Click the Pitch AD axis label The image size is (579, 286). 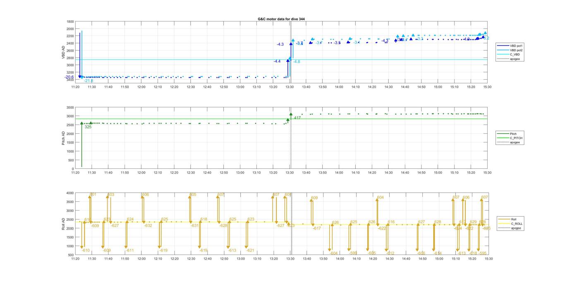coord(63,138)
